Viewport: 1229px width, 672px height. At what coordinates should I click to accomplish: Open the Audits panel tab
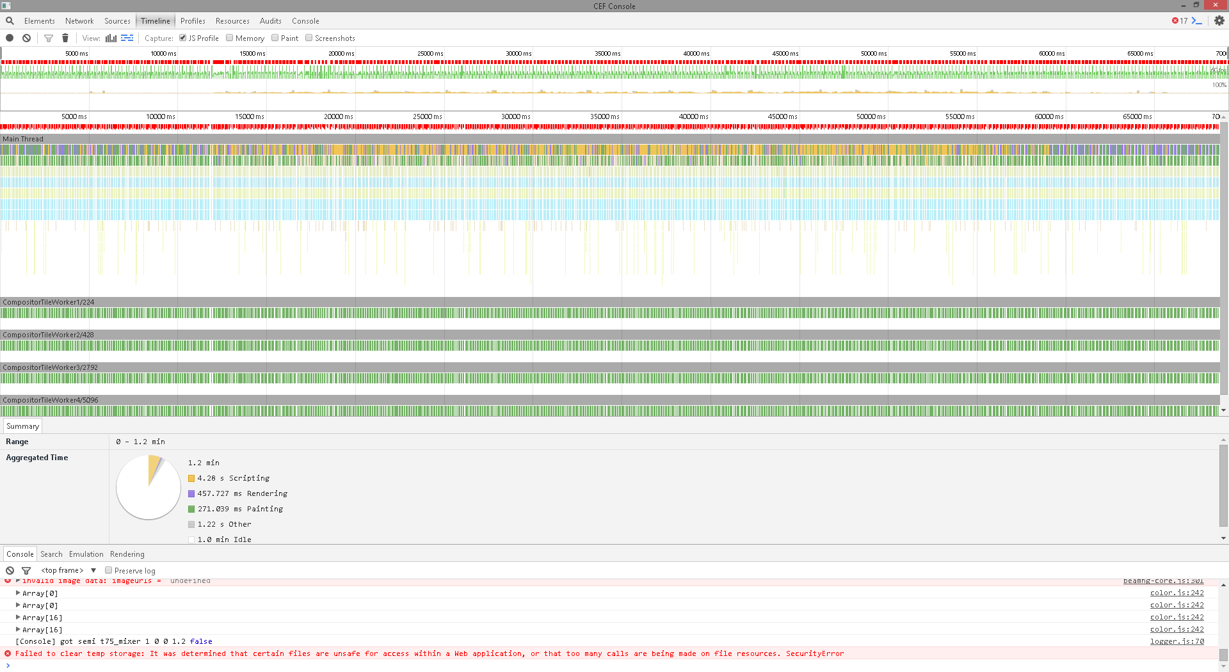point(271,21)
